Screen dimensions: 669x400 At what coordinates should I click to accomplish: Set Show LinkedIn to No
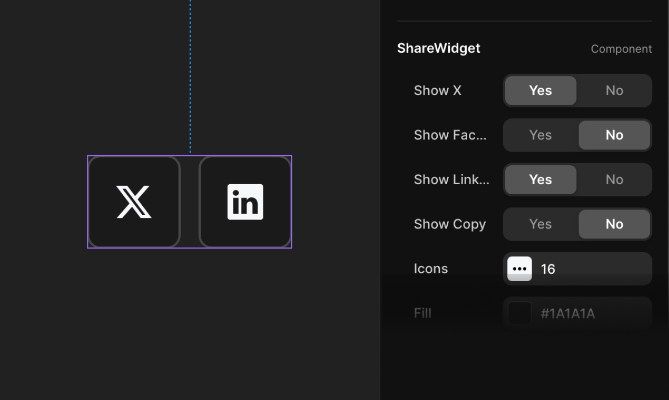(614, 179)
